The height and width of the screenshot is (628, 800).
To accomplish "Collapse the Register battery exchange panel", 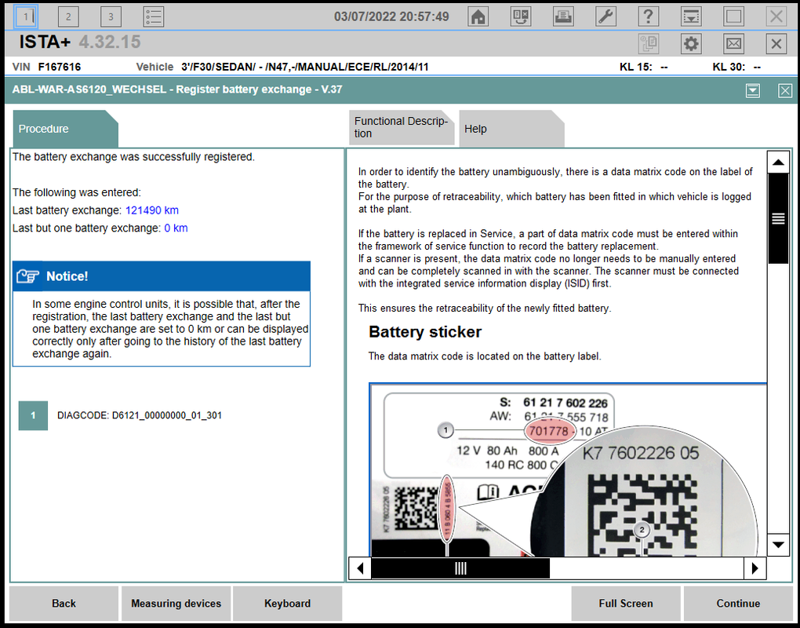I will 753,91.
